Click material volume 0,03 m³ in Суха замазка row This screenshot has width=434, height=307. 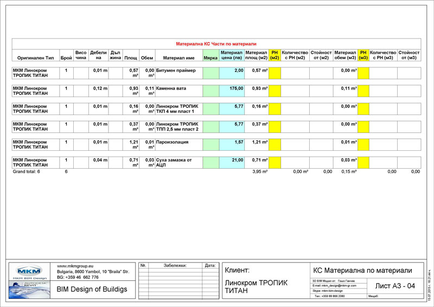click(x=349, y=160)
